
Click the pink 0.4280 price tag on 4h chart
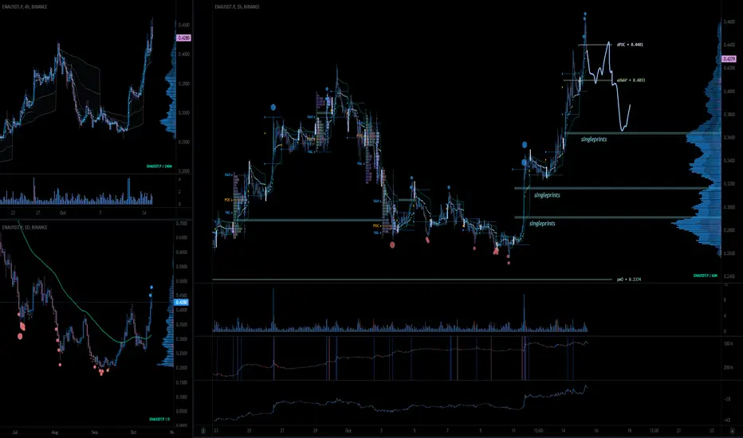click(x=183, y=37)
